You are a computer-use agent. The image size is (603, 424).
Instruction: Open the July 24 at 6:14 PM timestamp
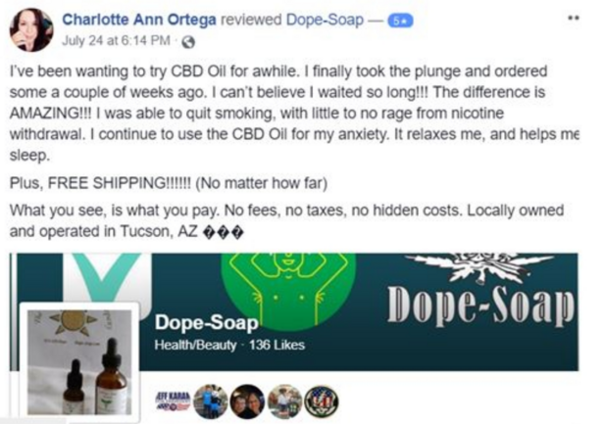[x=116, y=40]
